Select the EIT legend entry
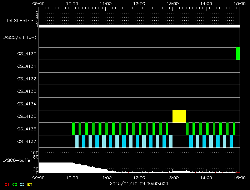Screen dimensions: 250x190 30,184
